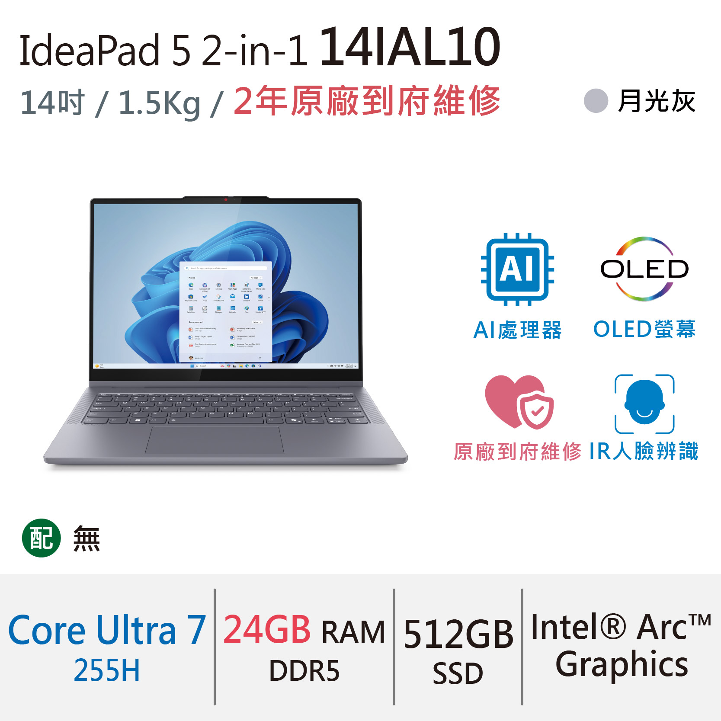Click the AI處理器 label
This screenshot has width=721, height=721.
click(517, 330)
